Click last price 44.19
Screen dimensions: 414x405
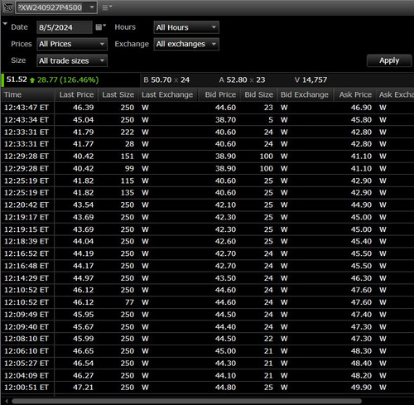[84, 253]
